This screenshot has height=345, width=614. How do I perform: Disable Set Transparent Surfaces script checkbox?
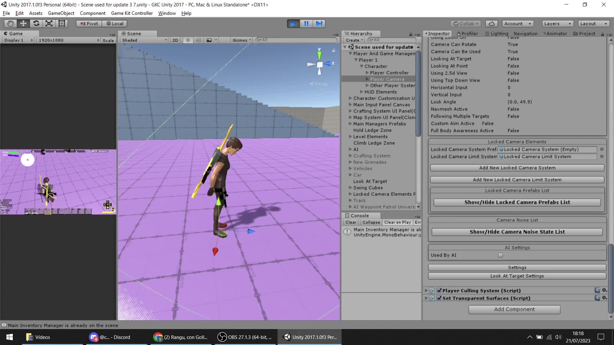pos(439,298)
